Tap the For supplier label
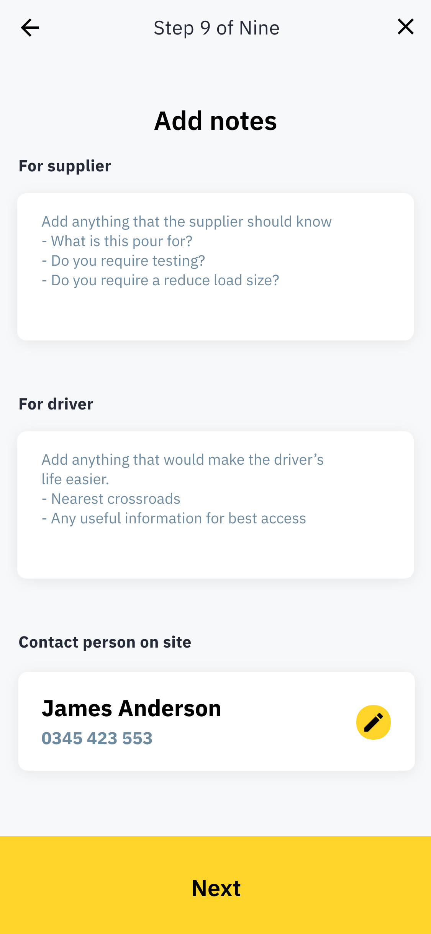Viewport: 431px width, 934px height. (65, 166)
